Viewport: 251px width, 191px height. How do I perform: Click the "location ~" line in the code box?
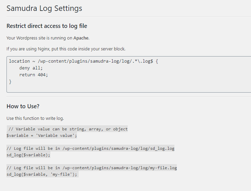point(83,61)
